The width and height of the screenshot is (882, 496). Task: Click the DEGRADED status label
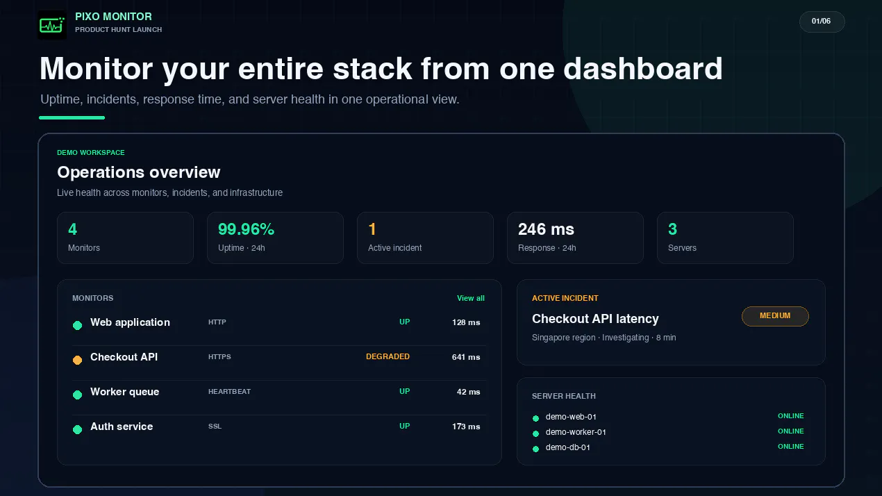pos(388,356)
